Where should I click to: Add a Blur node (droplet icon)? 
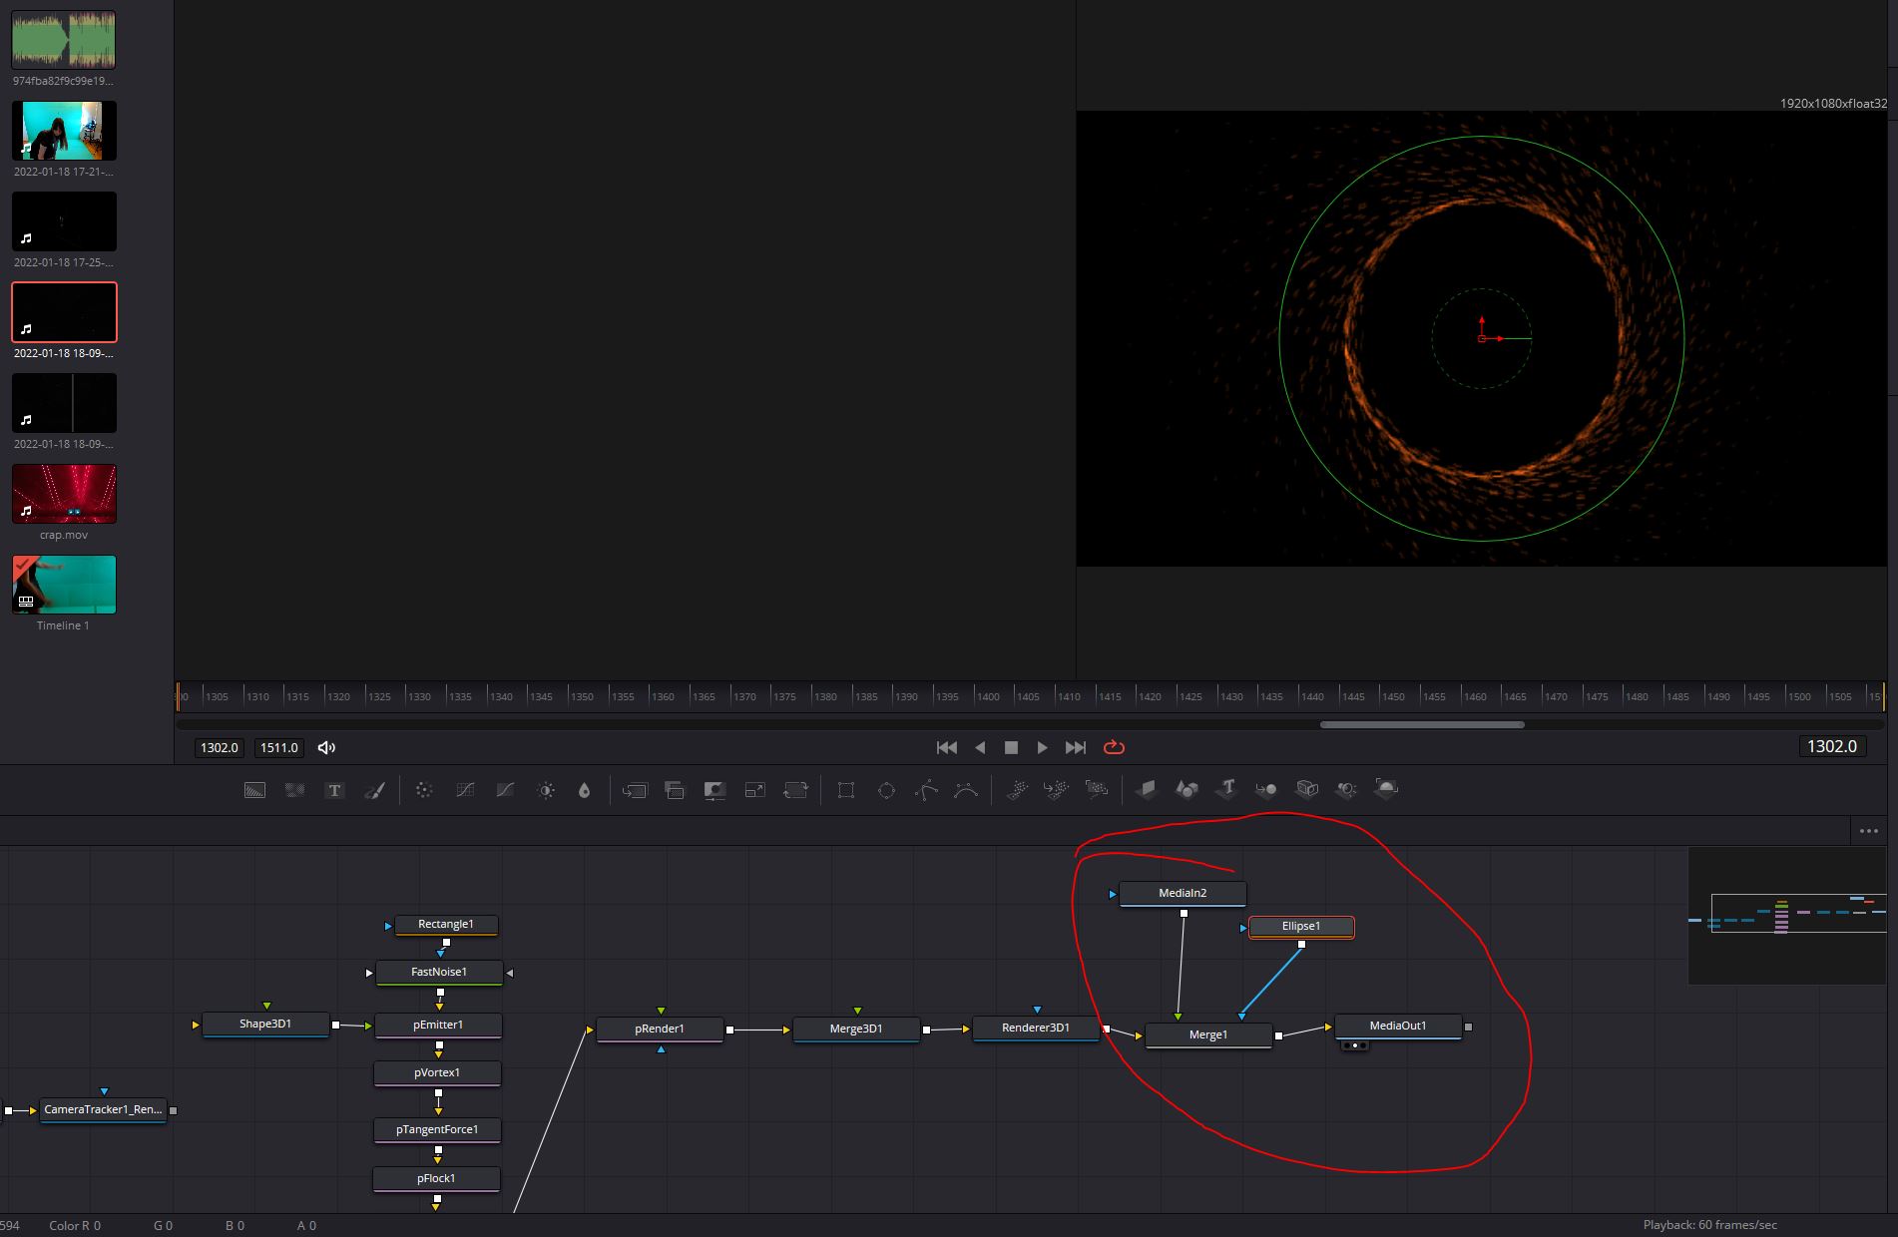click(x=585, y=790)
